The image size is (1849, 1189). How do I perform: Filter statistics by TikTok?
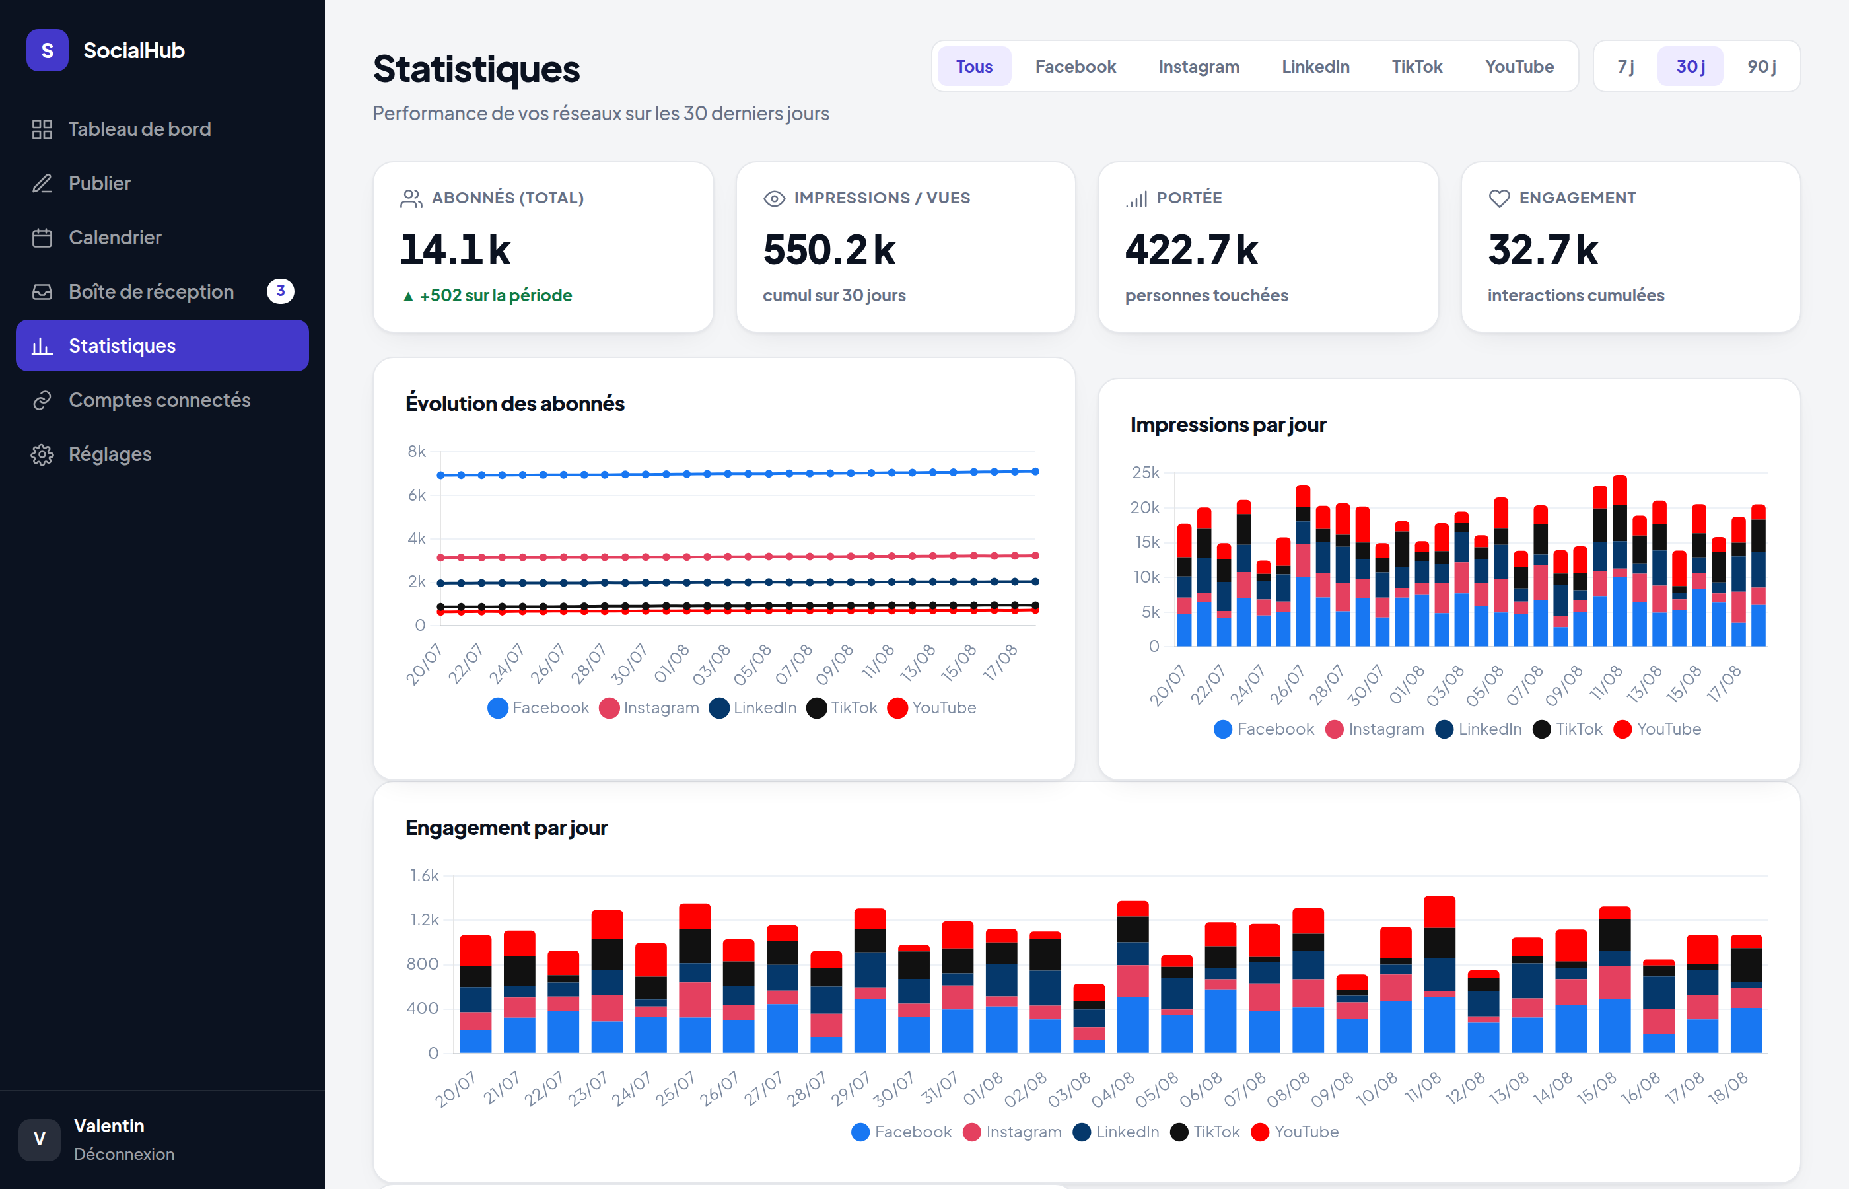point(1417,67)
